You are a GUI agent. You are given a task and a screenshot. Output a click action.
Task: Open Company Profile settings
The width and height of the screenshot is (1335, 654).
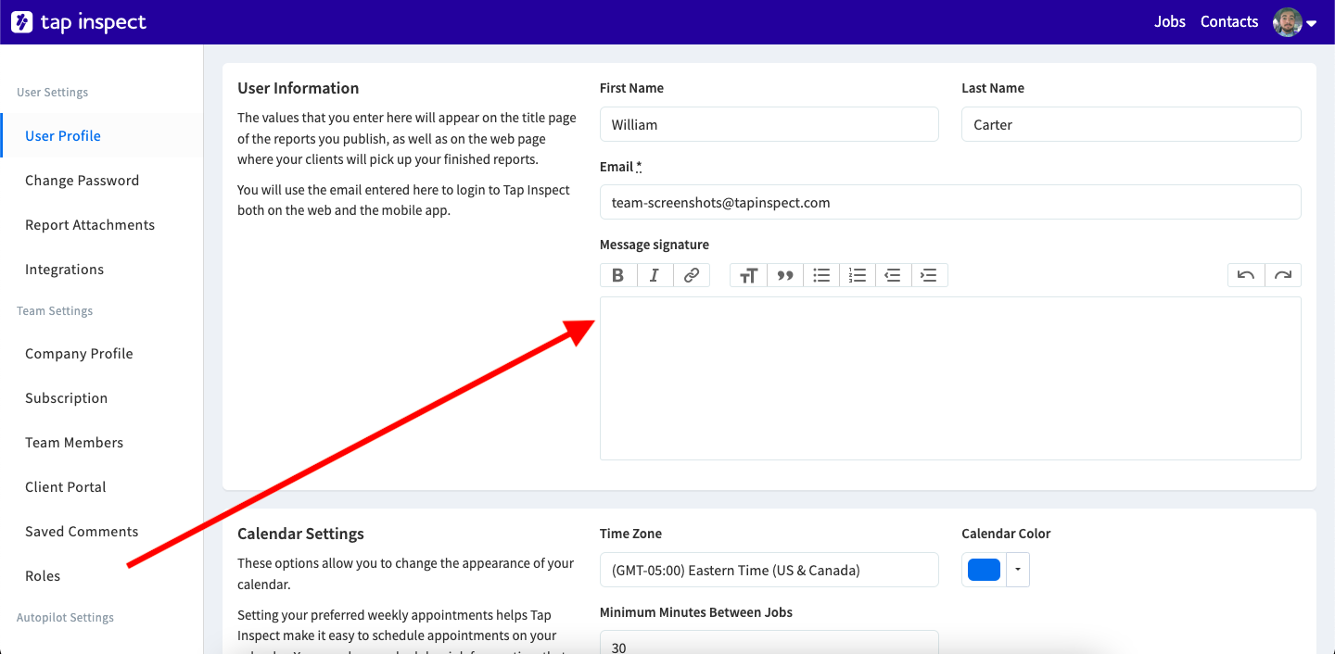coord(101,354)
